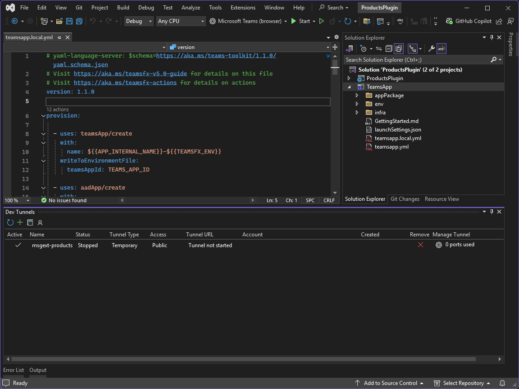Toggle Show All Files in Solution Explorer

point(399,49)
